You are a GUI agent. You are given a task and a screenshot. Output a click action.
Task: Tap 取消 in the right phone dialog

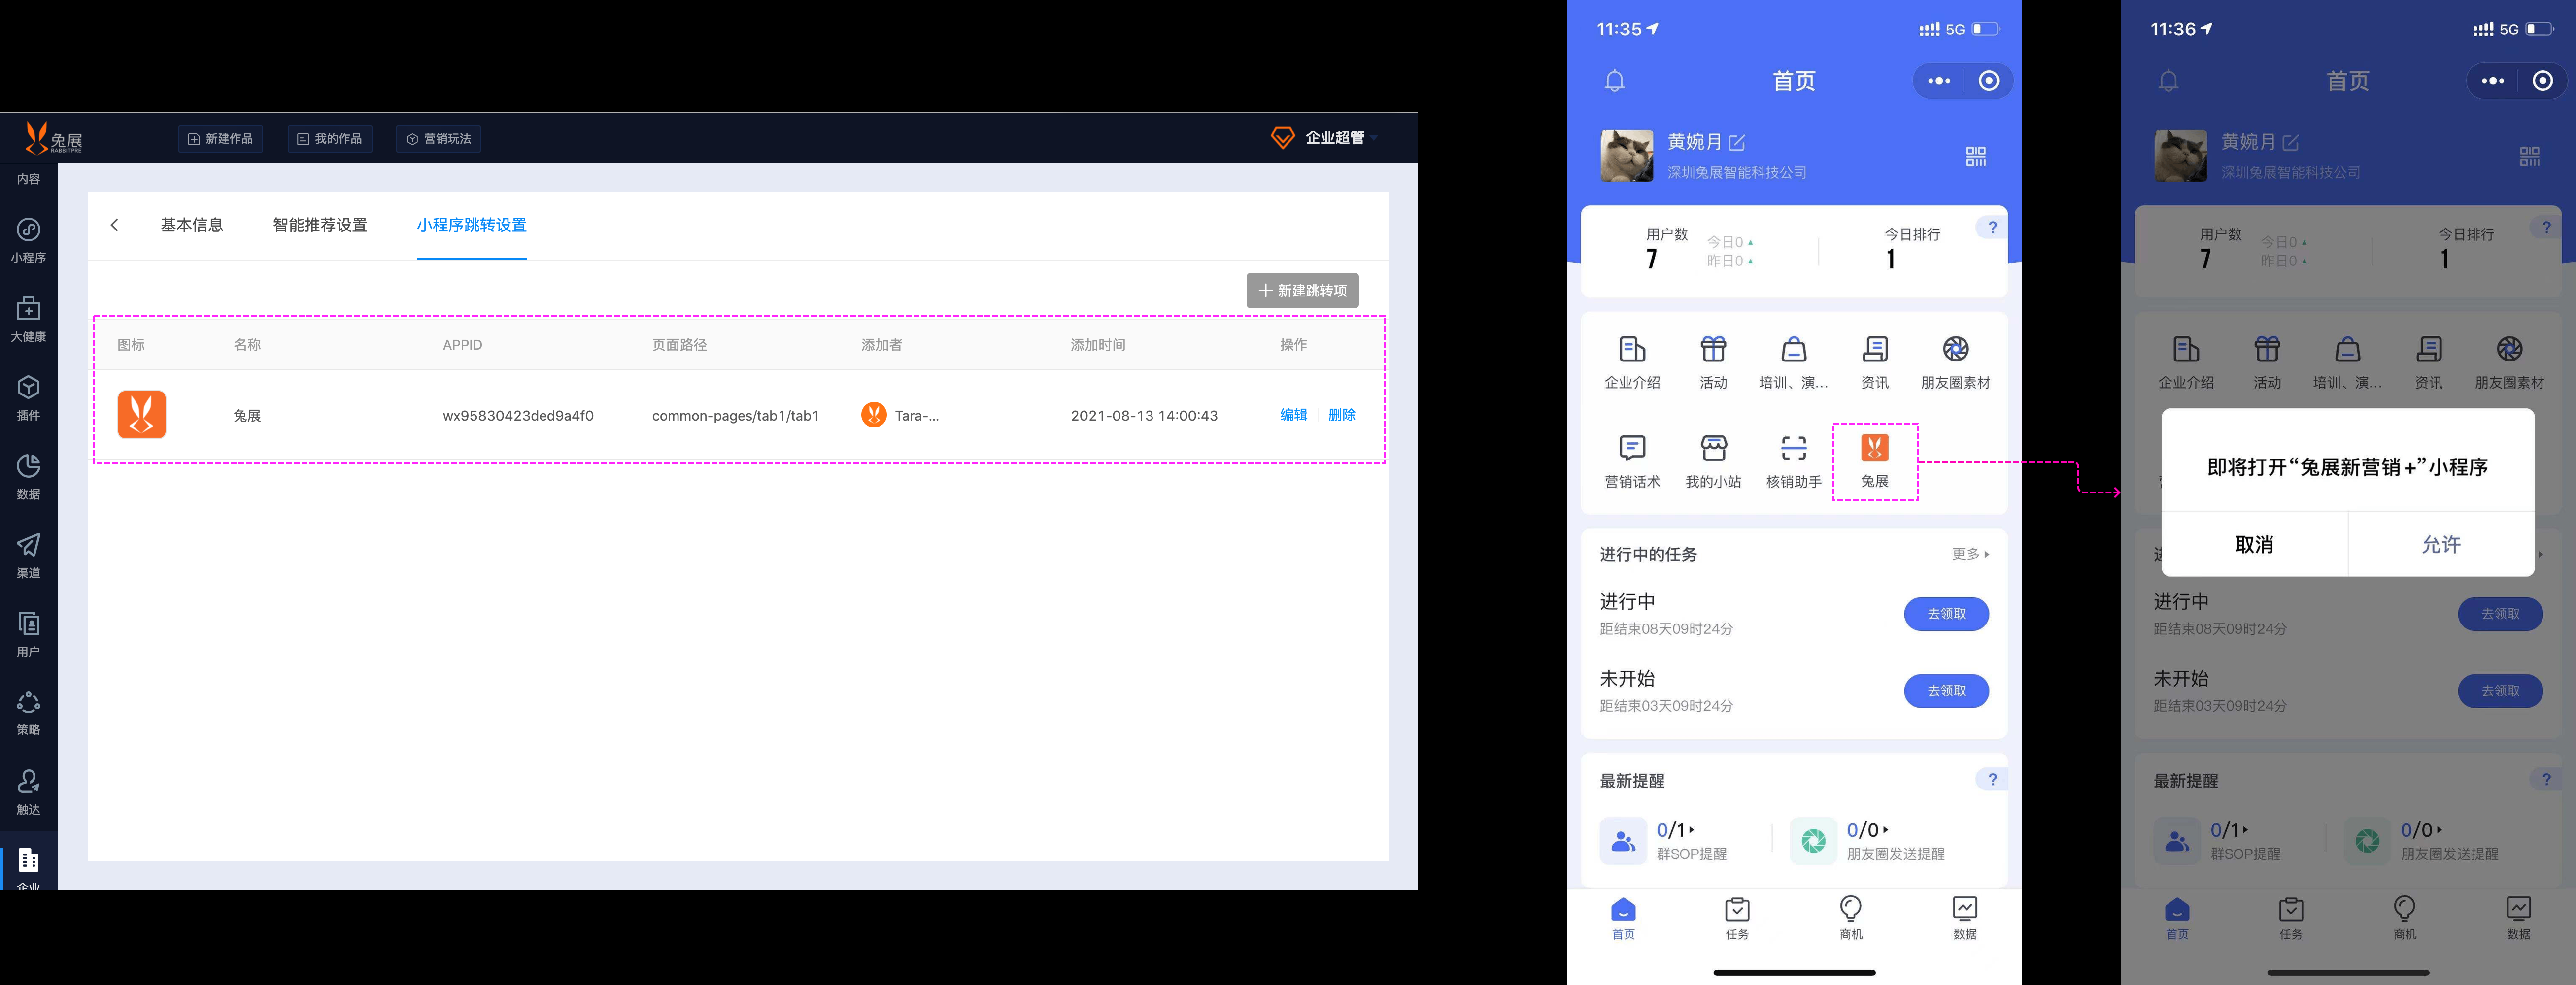[2254, 544]
